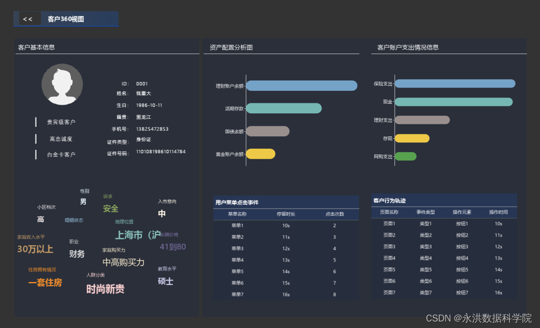Select word-cloud tag 财务
The height and width of the screenshot is (328, 540).
77,254
